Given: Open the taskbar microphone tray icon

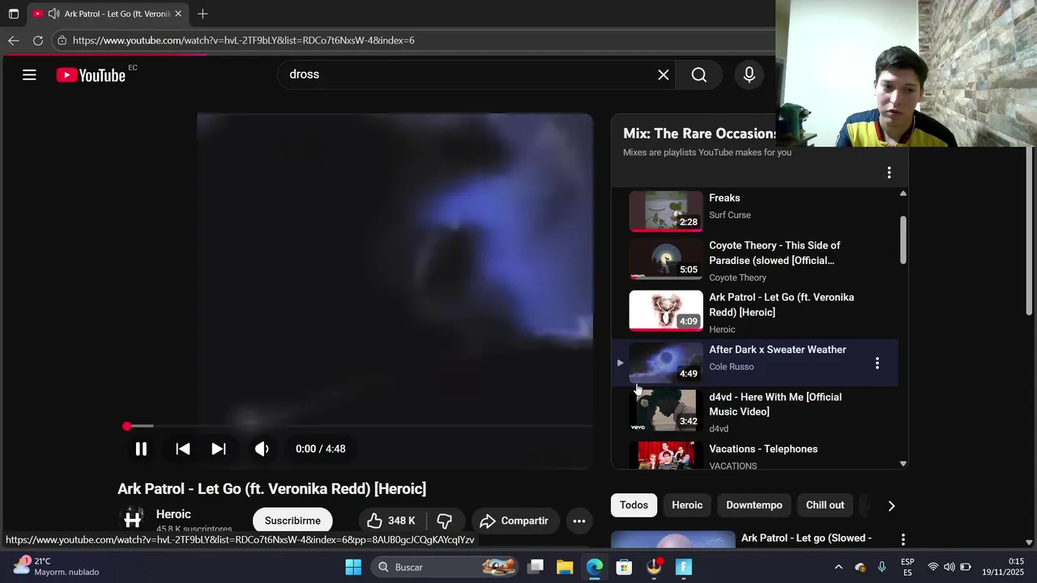Looking at the screenshot, I should click(882, 567).
